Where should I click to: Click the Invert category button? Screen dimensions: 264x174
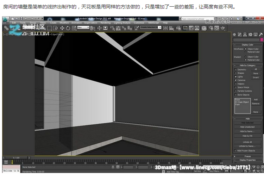[256, 77]
